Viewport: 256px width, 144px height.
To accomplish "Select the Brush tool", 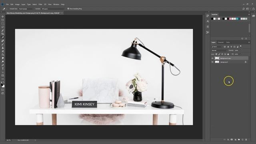I will (x=3, y=44).
